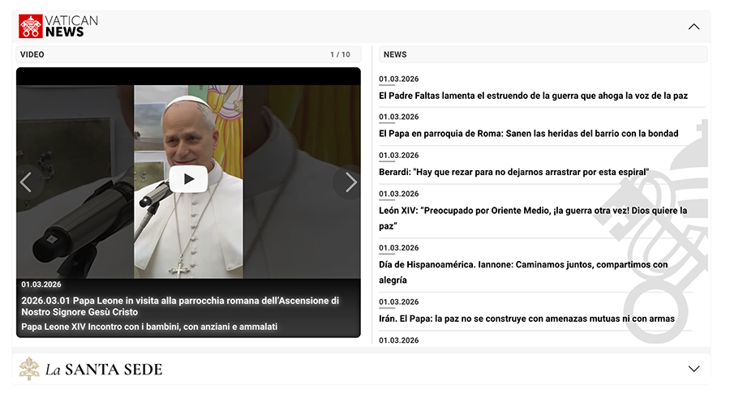Read "El Papa en parroquia de Roma" article
The height and width of the screenshot is (398, 730).
click(528, 134)
